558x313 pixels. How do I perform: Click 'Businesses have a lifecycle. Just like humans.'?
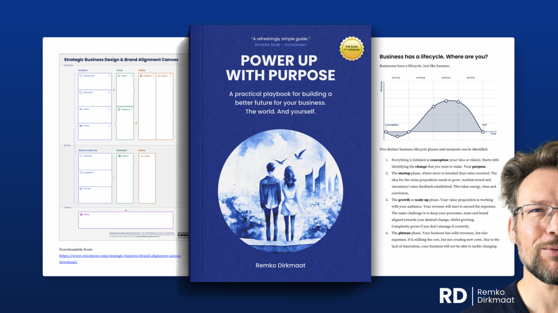tap(415, 66)
